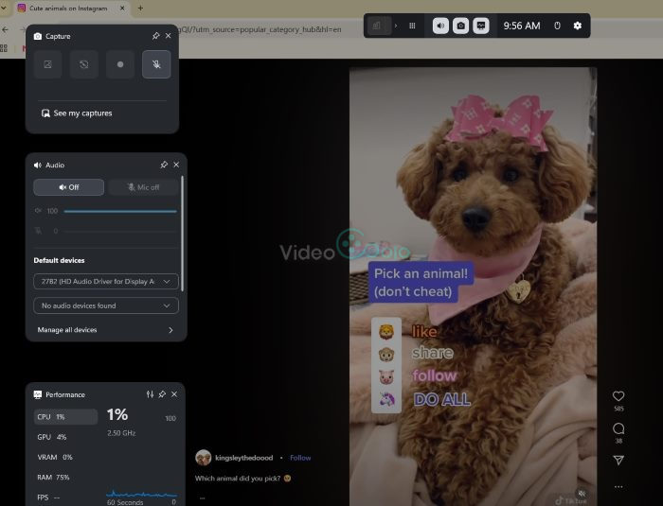Click the browser back arrow
This screenshot has width=663, height=506.
[5, 29]
